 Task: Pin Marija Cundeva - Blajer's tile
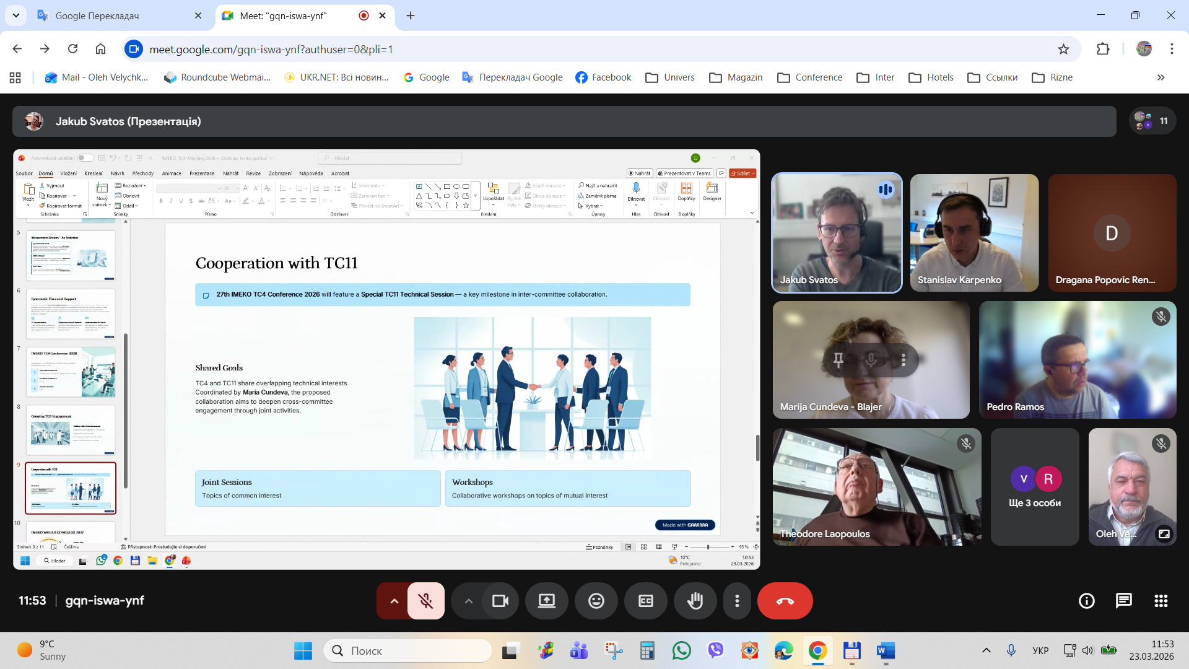(x=838, y=359)
